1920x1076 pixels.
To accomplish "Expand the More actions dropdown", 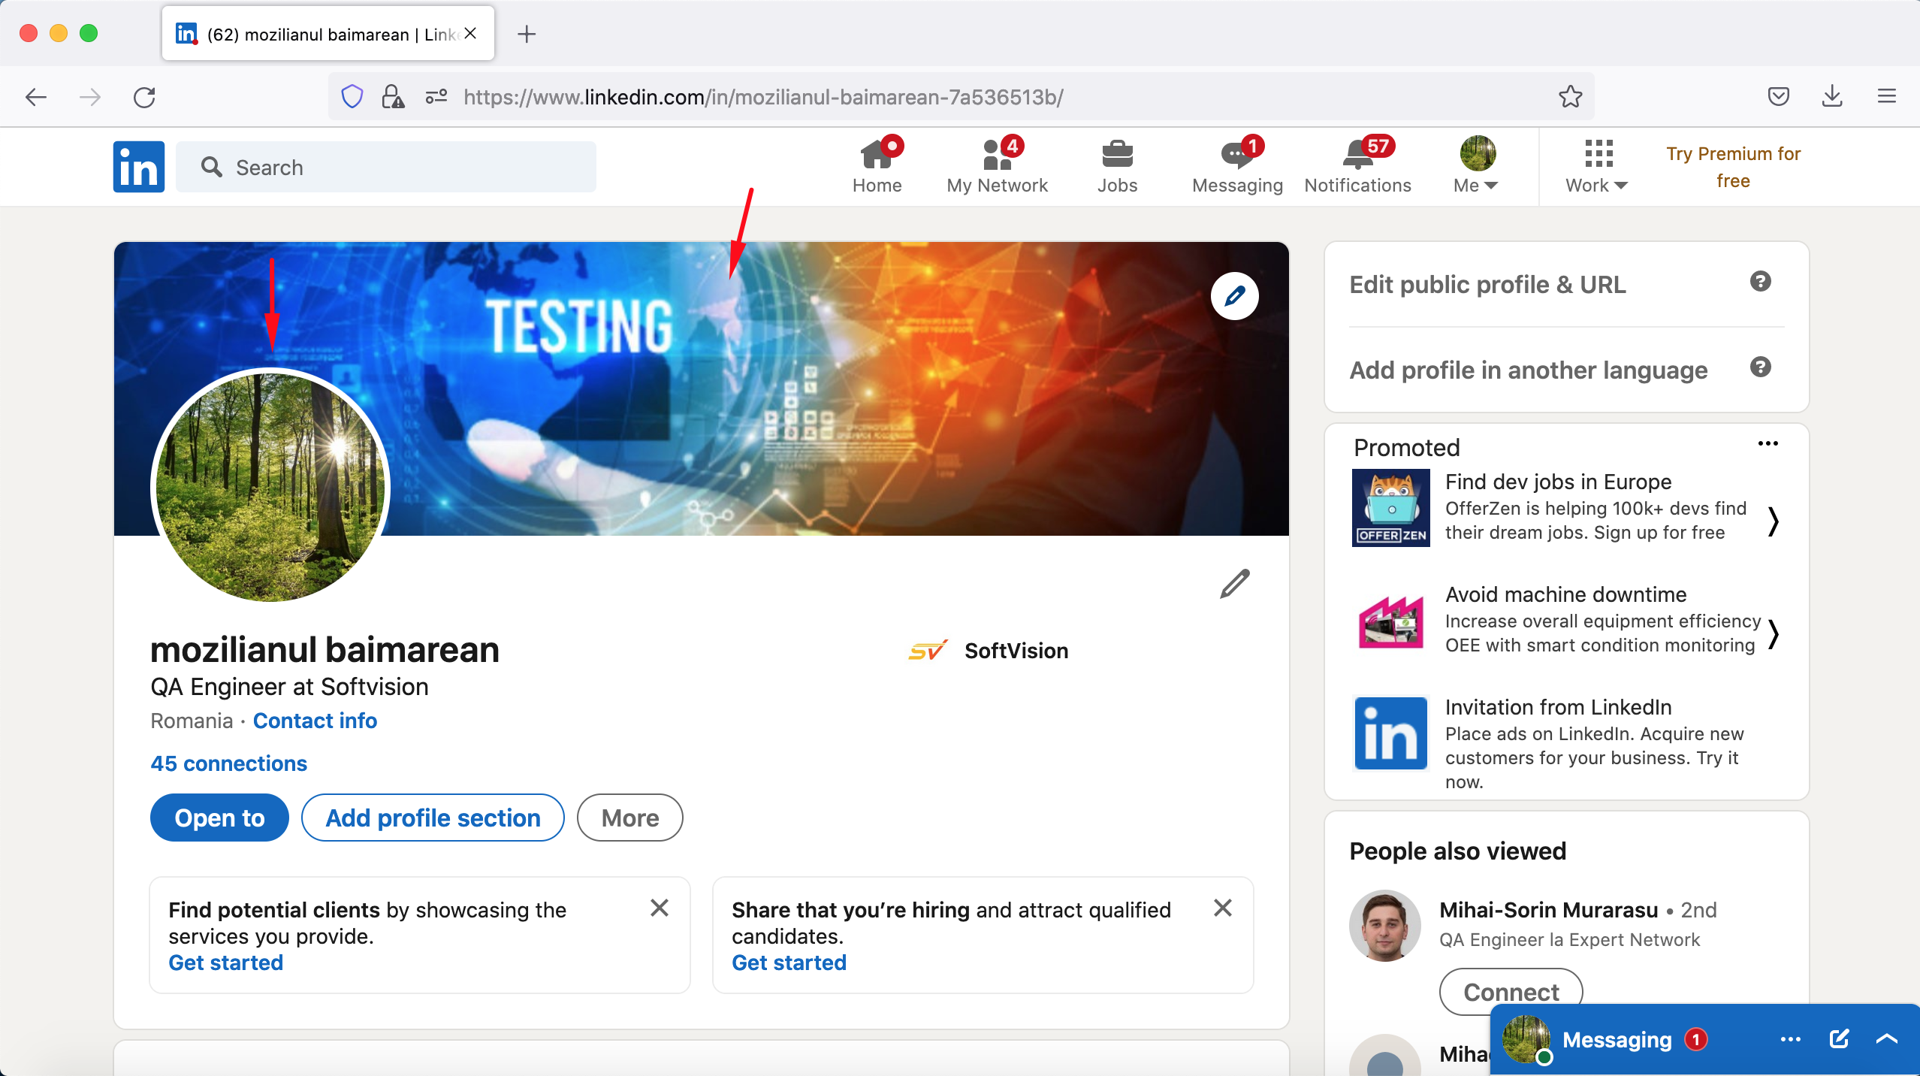I will point(629,818).
